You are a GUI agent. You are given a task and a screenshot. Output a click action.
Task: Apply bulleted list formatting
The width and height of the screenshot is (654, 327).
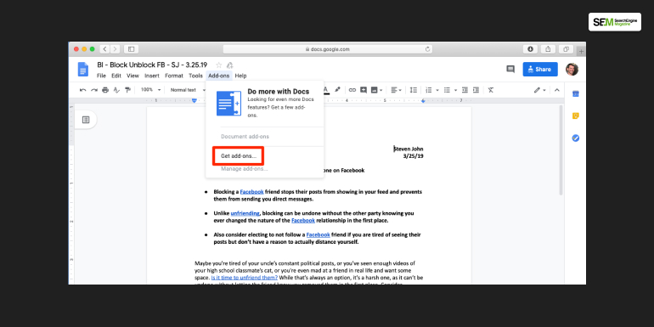tap(447, 90)
